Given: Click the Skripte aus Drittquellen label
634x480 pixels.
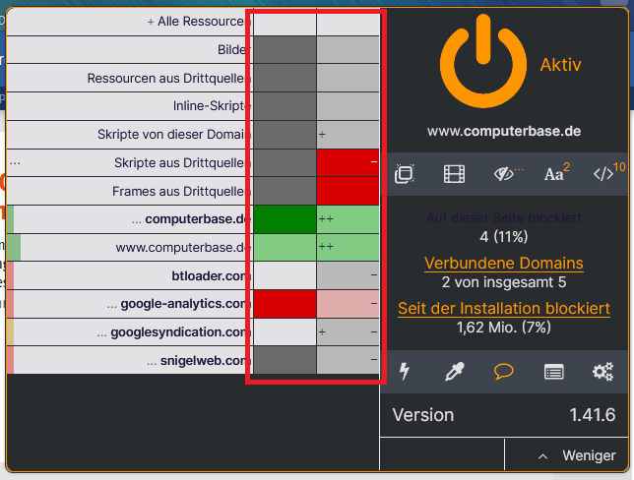Looking at the screenshot, I should point(181,162).
